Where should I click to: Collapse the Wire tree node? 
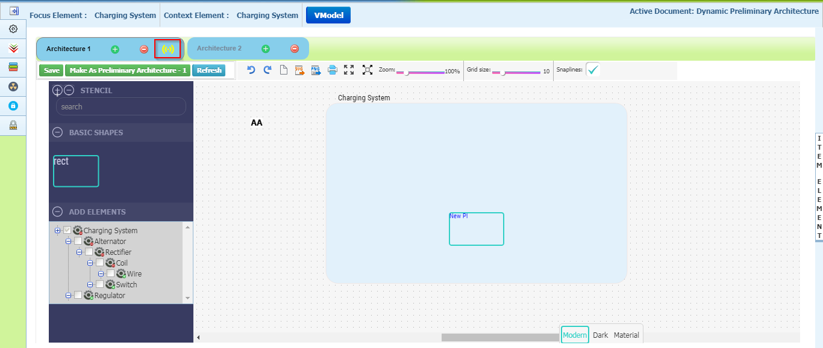[101, 274]
